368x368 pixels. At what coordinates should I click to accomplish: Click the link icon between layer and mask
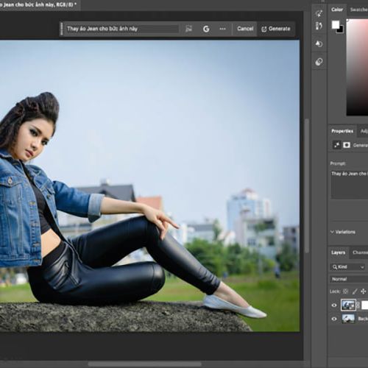(358, 305)
